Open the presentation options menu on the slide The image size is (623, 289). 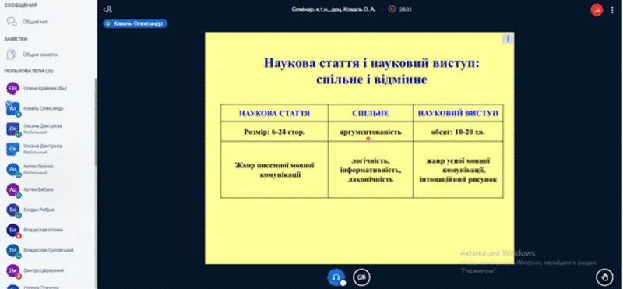pyautogui.click(x=508, y=38)
